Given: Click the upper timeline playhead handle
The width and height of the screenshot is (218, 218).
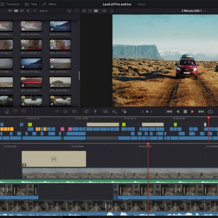Looking at the screenshot, I should tap(209, 118).
